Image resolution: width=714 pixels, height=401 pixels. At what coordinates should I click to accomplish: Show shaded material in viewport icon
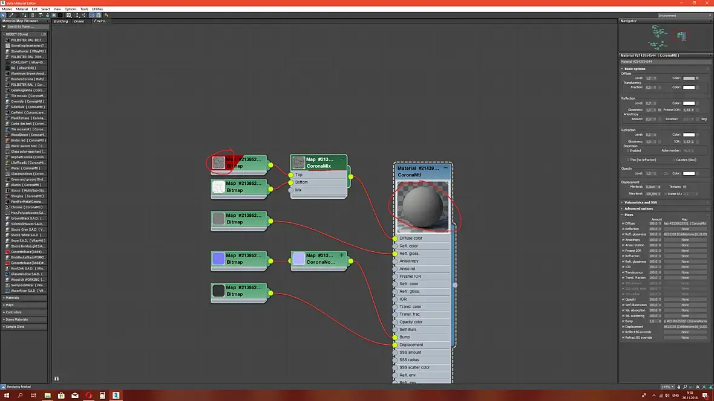click(x=54, y=15)
